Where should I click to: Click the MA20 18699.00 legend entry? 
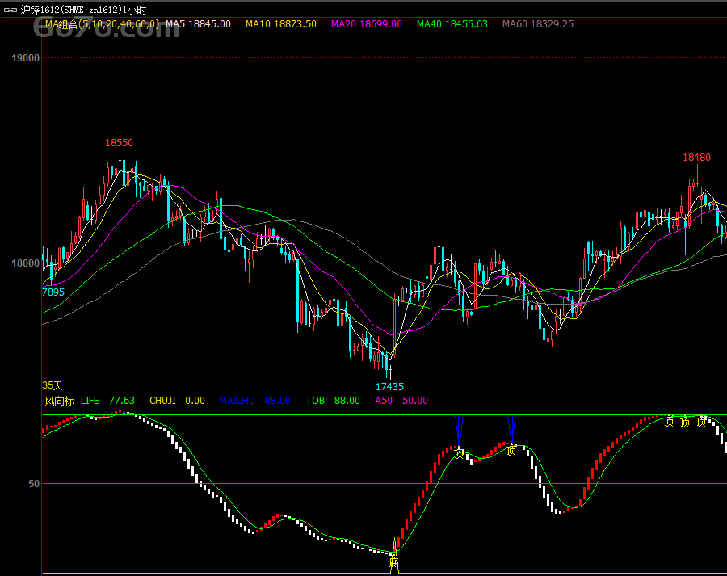(366, 24)
